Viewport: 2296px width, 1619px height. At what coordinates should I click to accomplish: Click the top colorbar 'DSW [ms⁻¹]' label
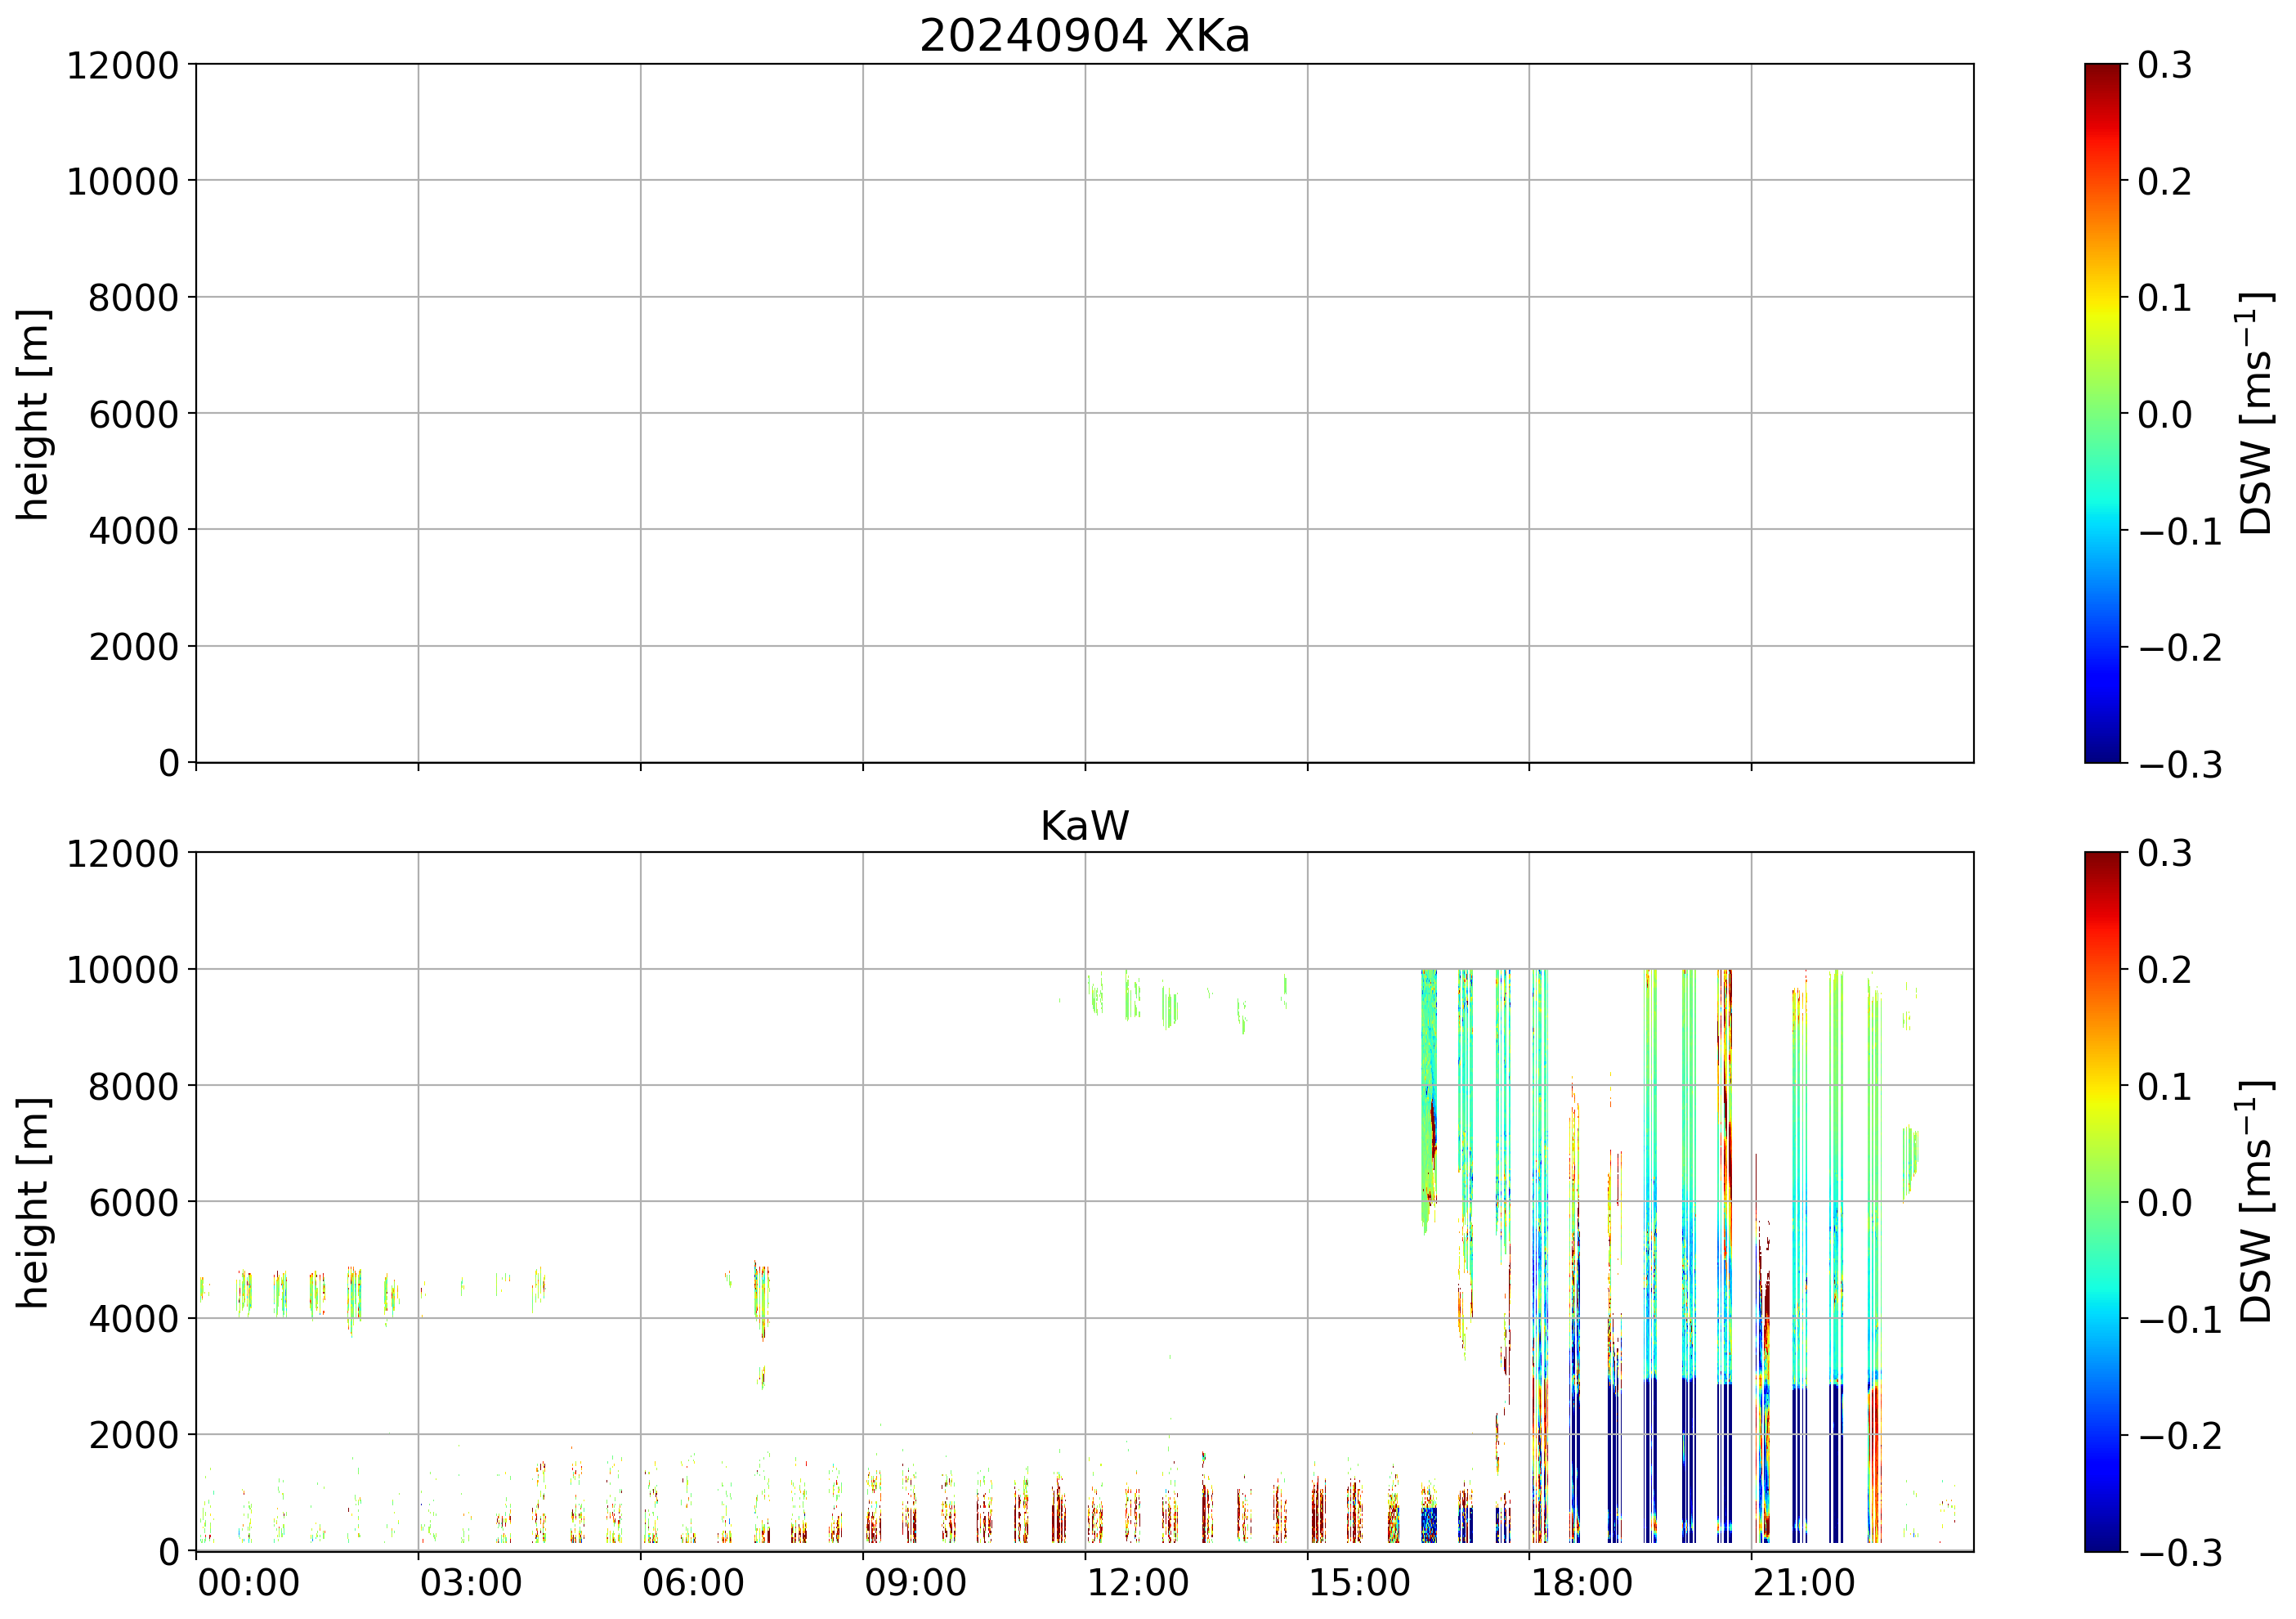coord(2256,413)
